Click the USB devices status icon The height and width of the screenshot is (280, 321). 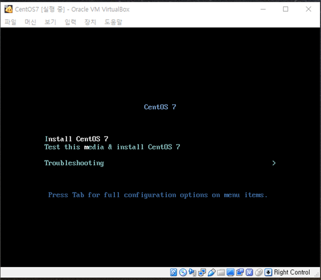click(211, 273)
